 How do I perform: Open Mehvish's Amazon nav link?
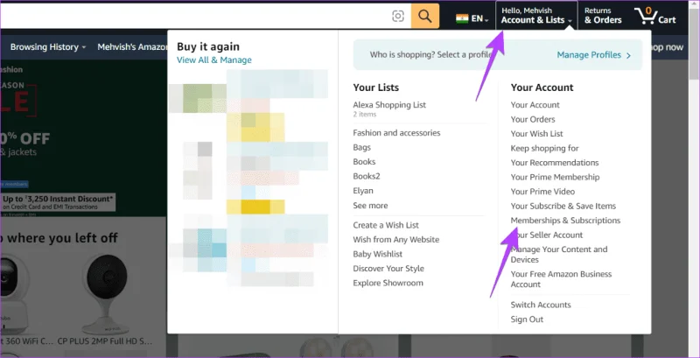pyautogui.click(x=133, y=47)
